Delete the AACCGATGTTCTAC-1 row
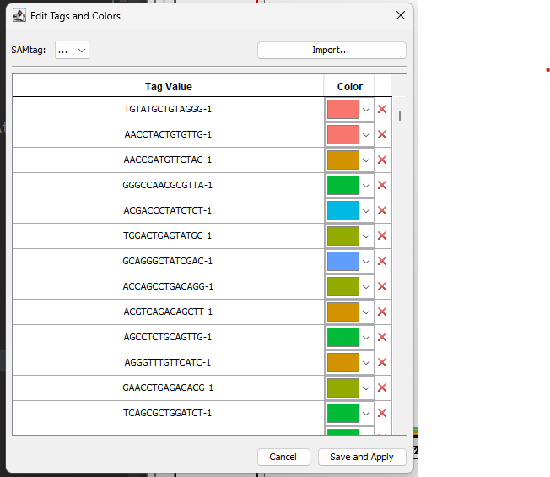Screen dimensions: 550x477 pos(382,160)
